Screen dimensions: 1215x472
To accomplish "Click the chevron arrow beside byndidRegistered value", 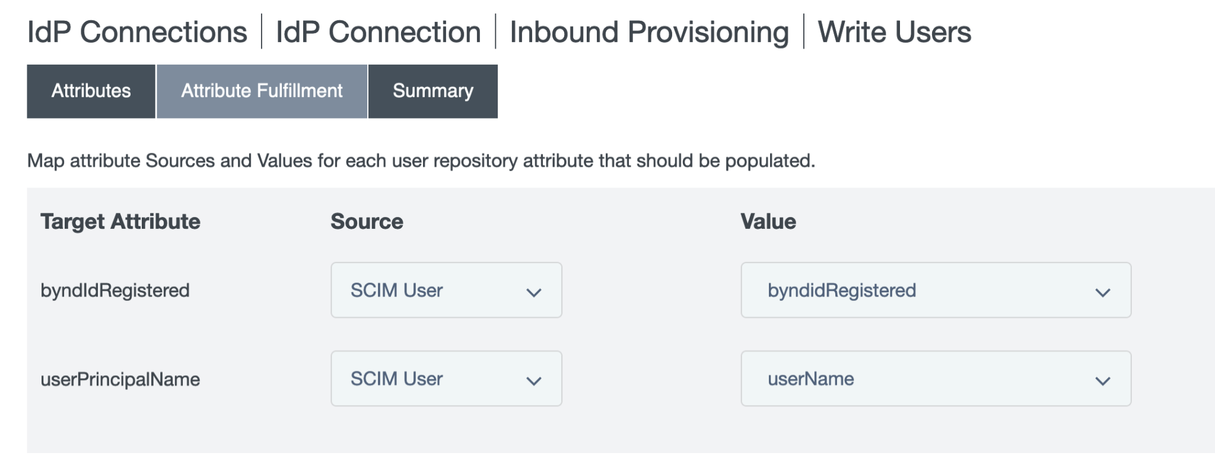I will (x=1102, y=292).
